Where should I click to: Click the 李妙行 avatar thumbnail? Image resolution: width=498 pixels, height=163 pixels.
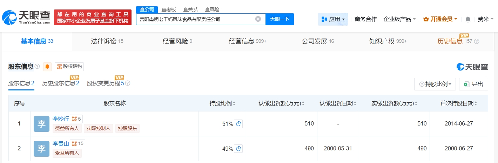pos(41,124)
